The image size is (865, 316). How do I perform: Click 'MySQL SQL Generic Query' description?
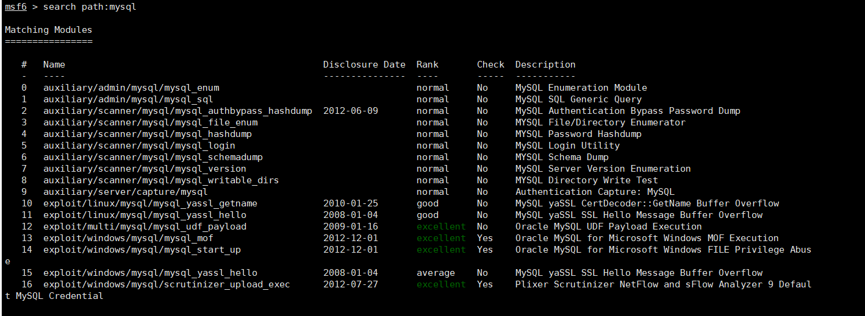(x=578, y=99)
